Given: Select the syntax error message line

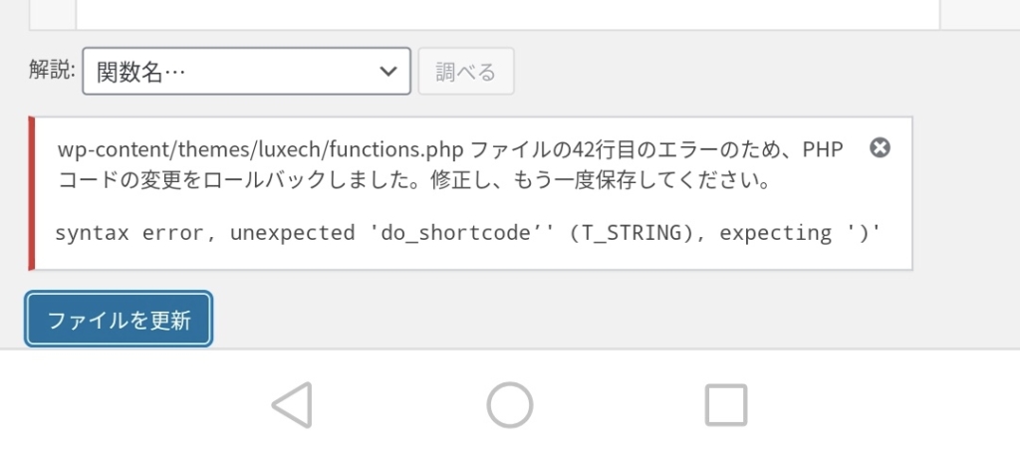Looking at the screenshot, I should [x=468, y=233].
